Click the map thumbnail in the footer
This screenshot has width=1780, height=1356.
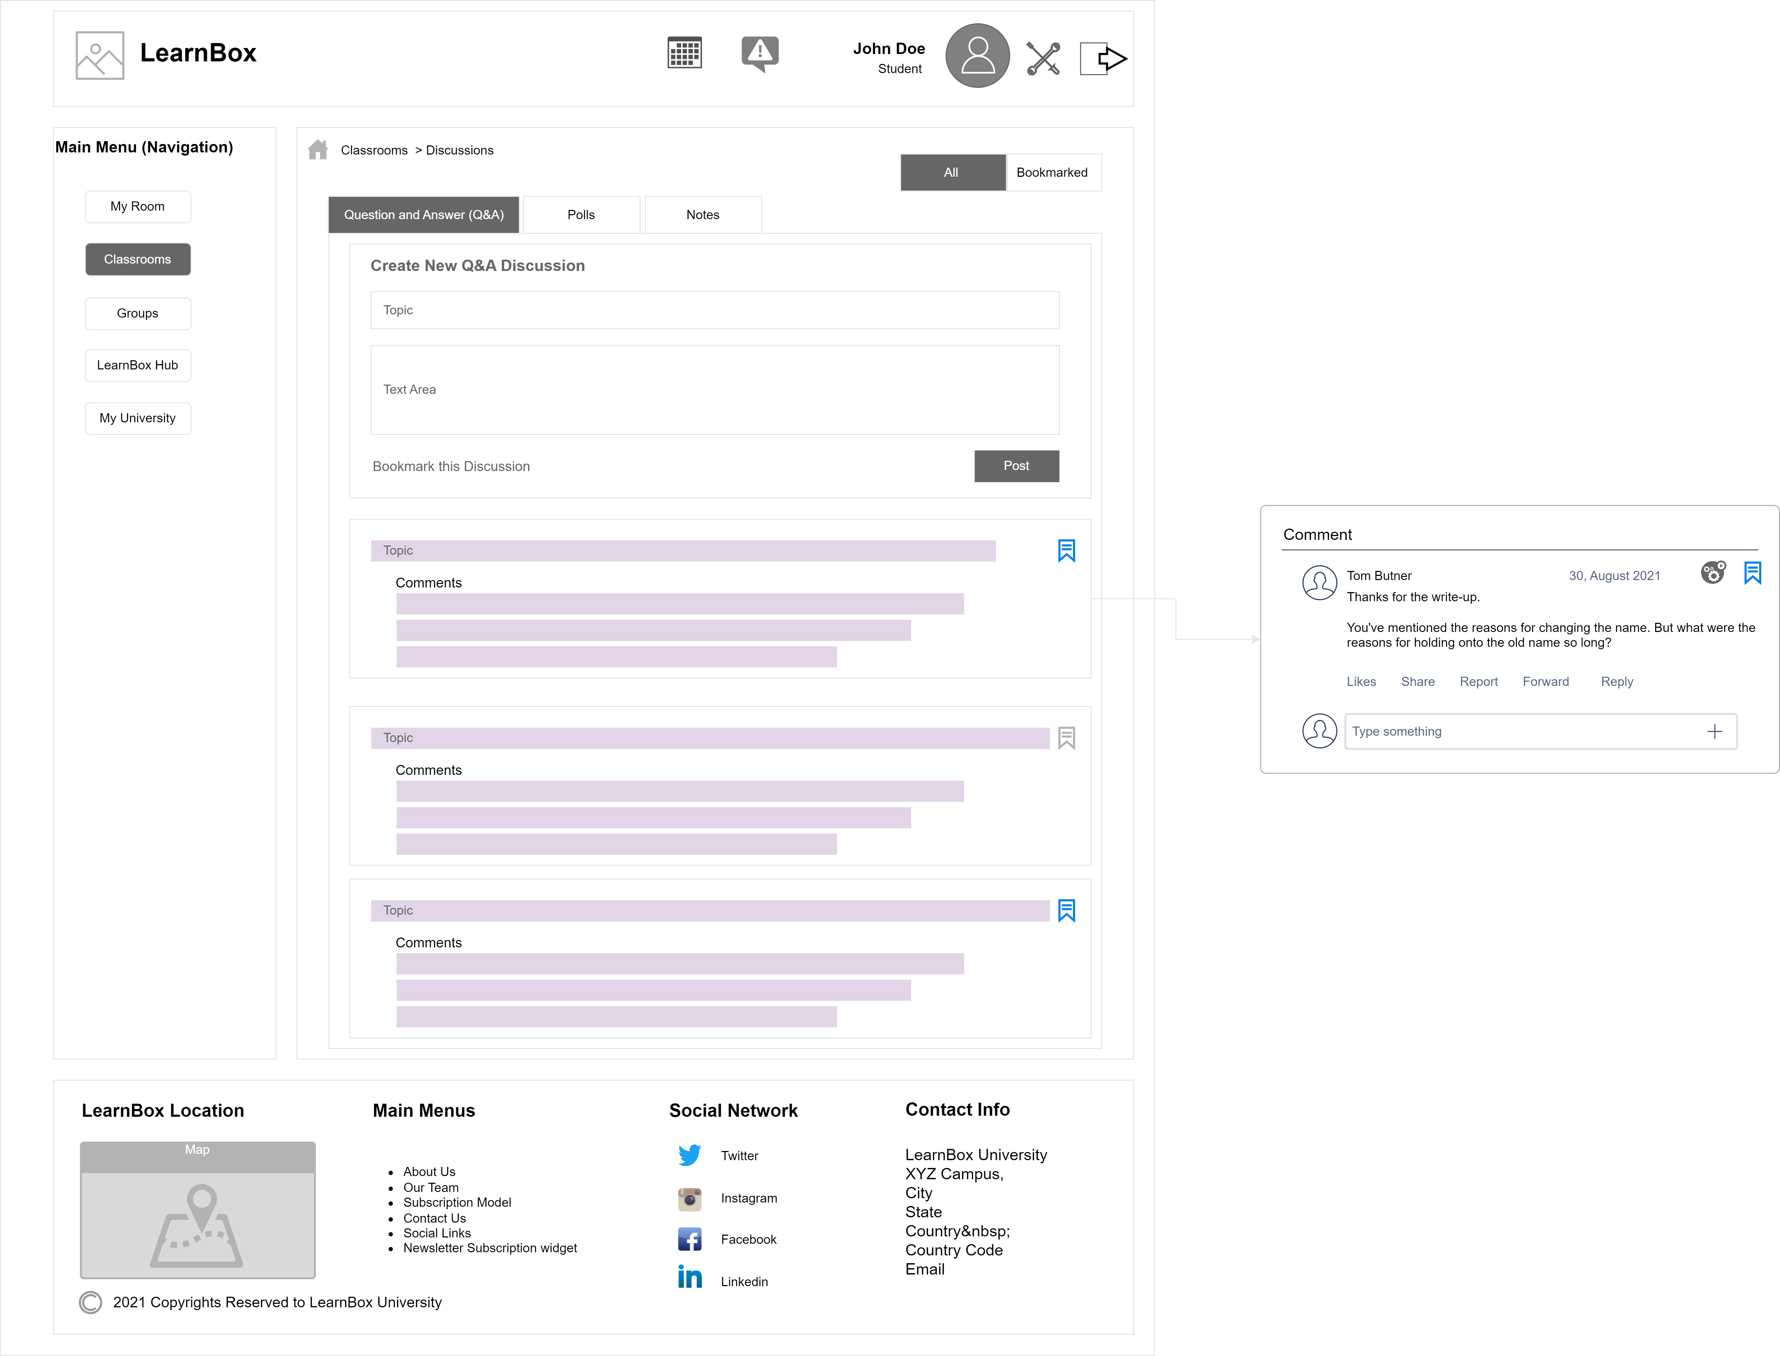tap(198, 1209)
